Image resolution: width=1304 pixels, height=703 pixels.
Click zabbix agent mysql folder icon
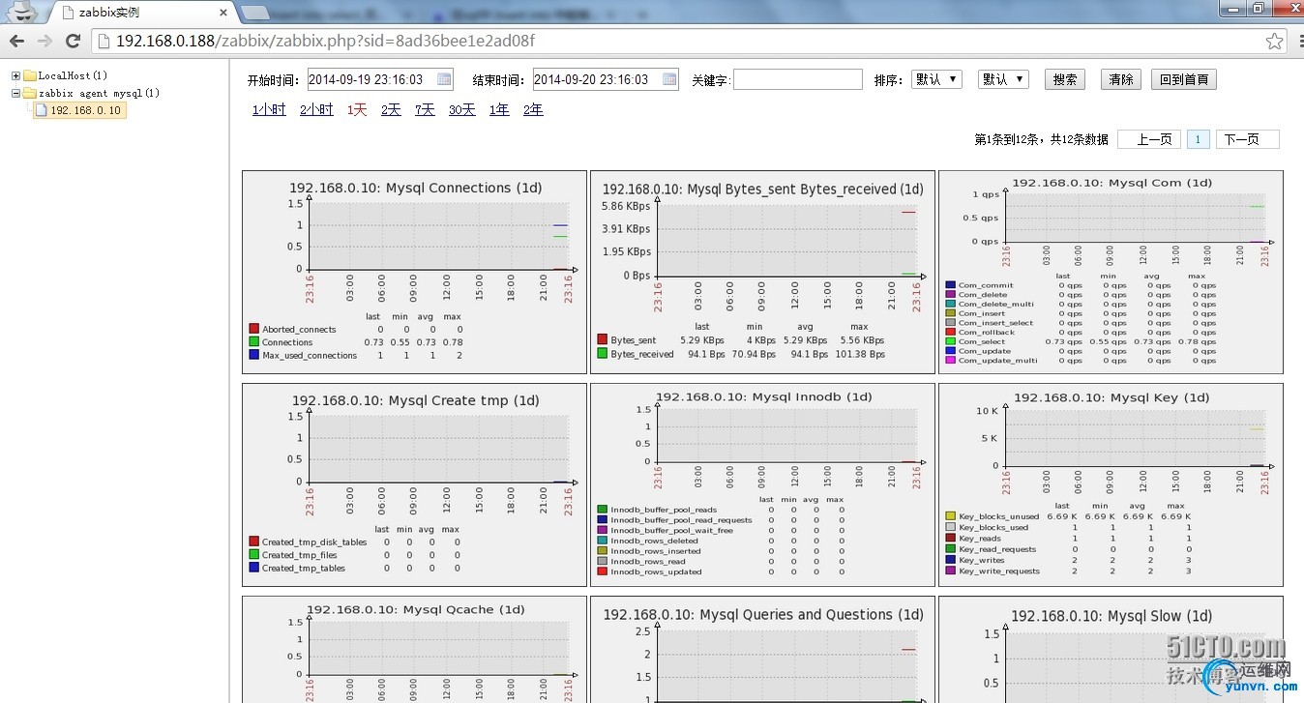(30, 93)
